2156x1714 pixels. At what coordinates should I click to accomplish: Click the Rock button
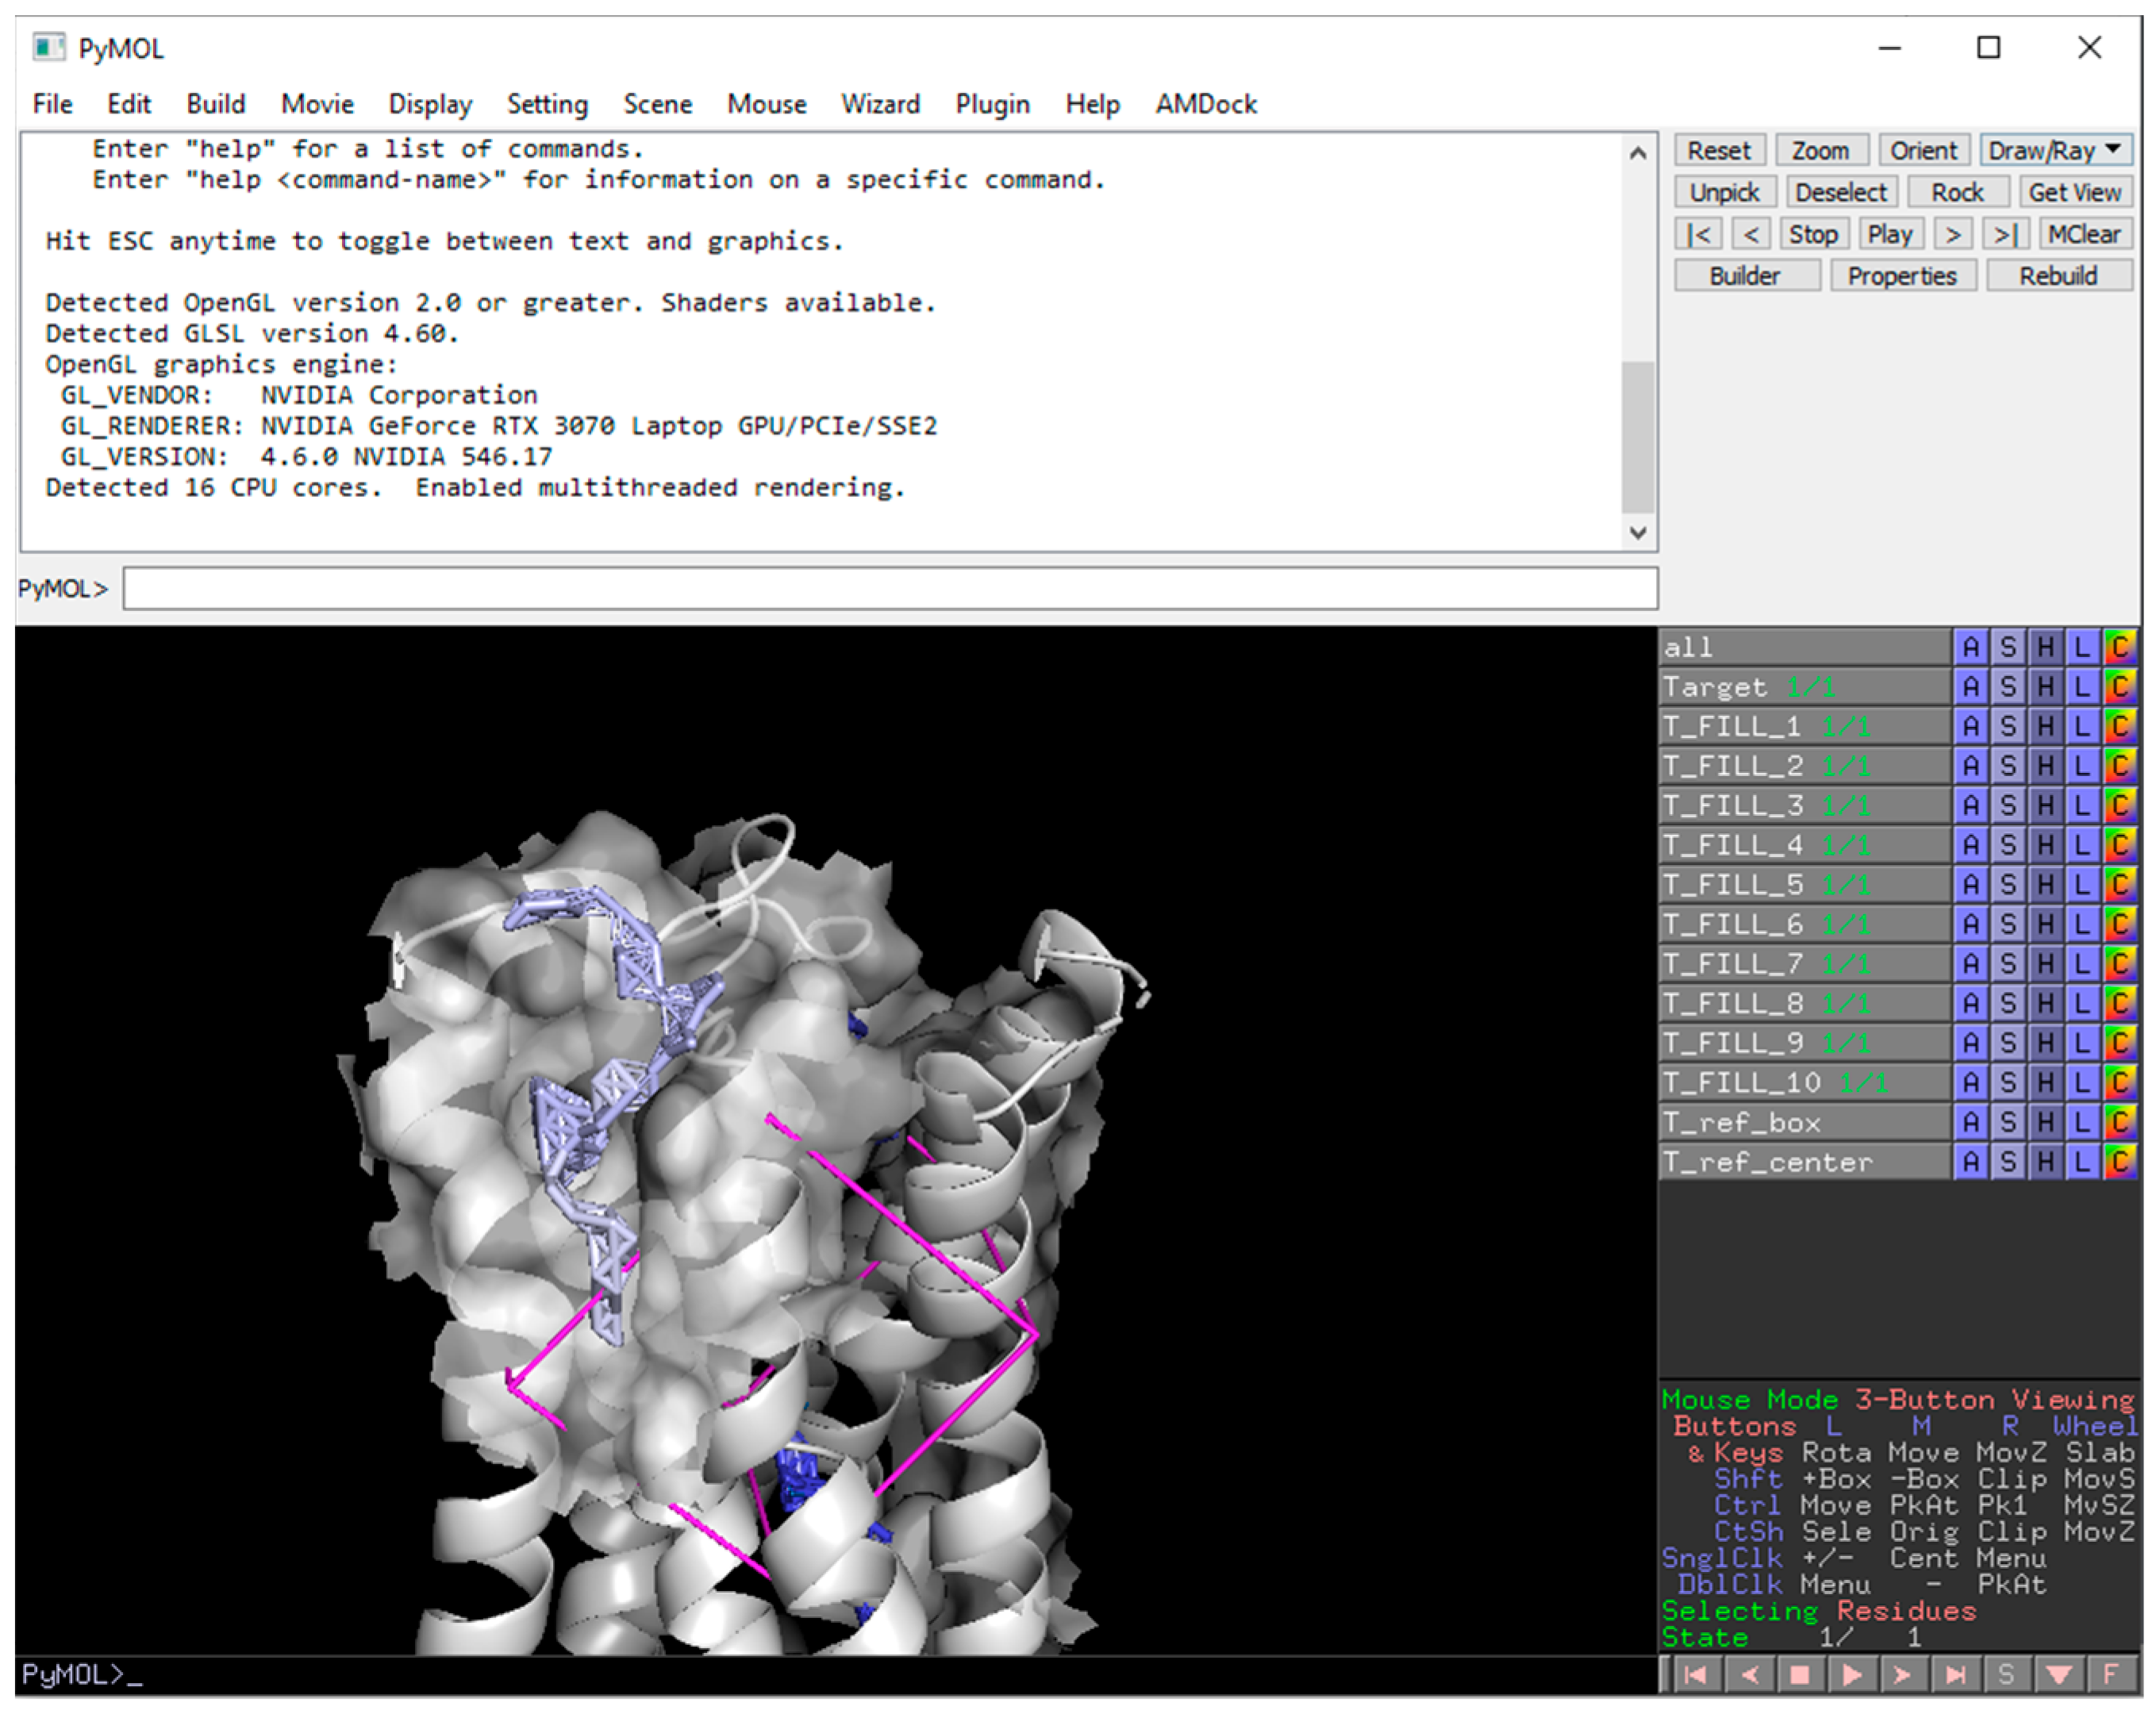tap(1957, 192)
